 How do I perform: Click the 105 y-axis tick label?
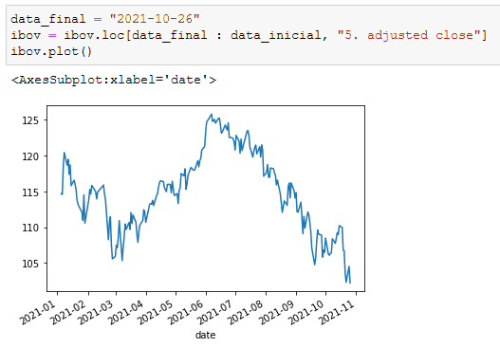(x=30, y=264)
